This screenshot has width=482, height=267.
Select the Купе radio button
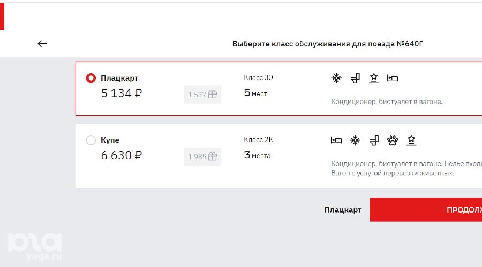91,140
